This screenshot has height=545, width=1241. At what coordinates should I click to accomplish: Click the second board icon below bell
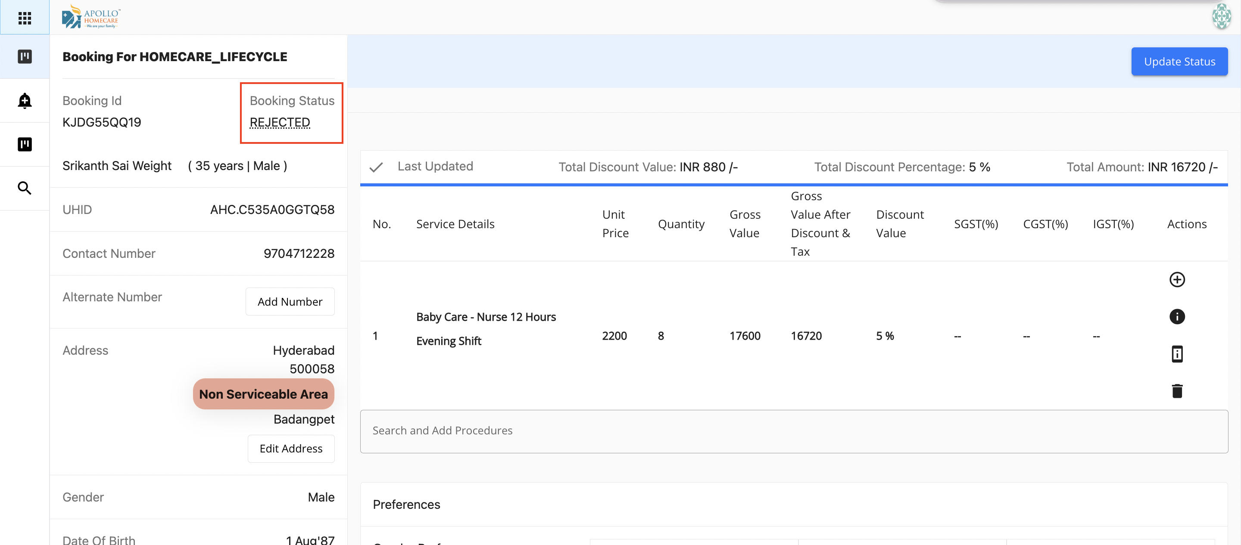[25, 144]
